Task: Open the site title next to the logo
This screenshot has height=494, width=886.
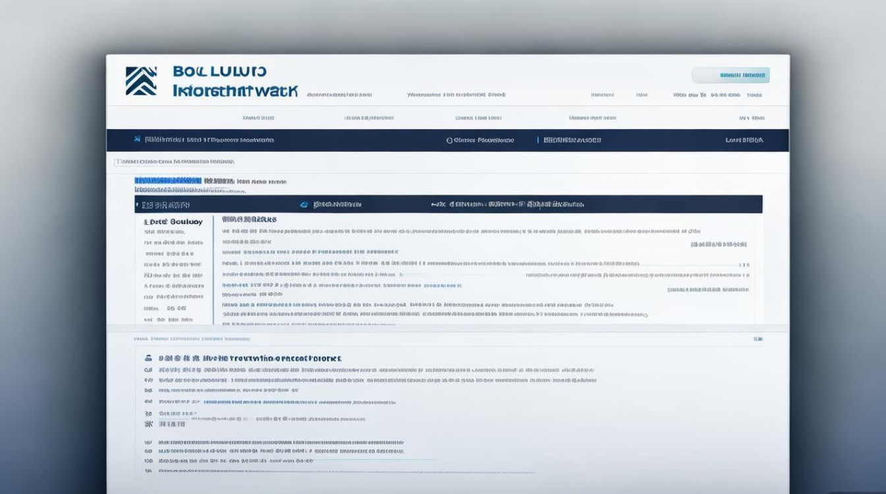Action: click(234, 81)
